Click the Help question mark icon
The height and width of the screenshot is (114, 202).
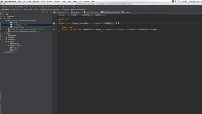point(77,7)
